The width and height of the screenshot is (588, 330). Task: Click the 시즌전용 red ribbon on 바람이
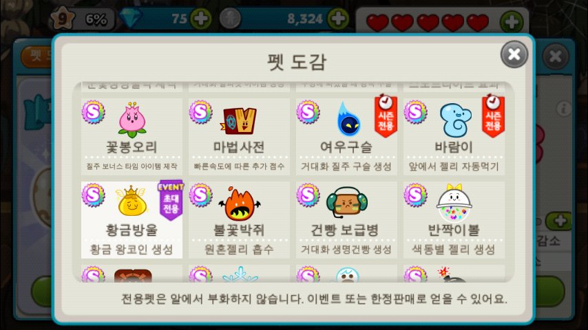(x=493, y=115)
